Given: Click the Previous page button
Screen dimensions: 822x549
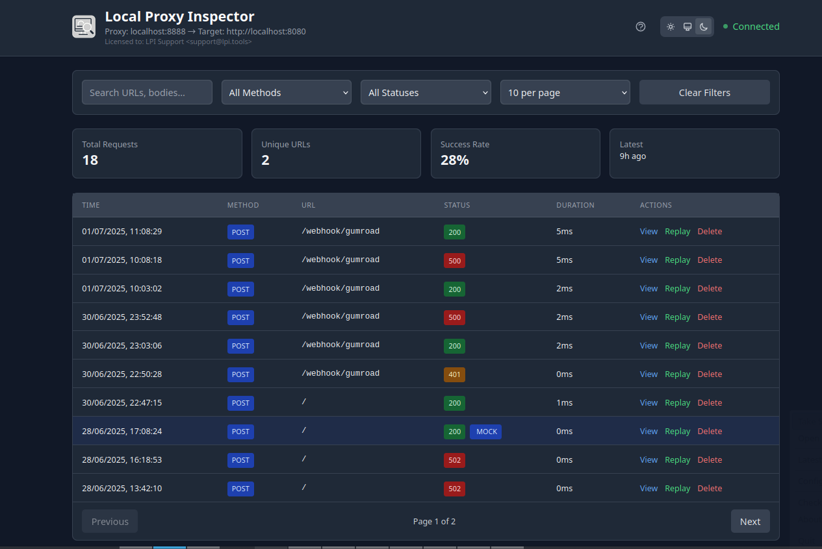Looking at the screenshot, I should click(110, 521).
